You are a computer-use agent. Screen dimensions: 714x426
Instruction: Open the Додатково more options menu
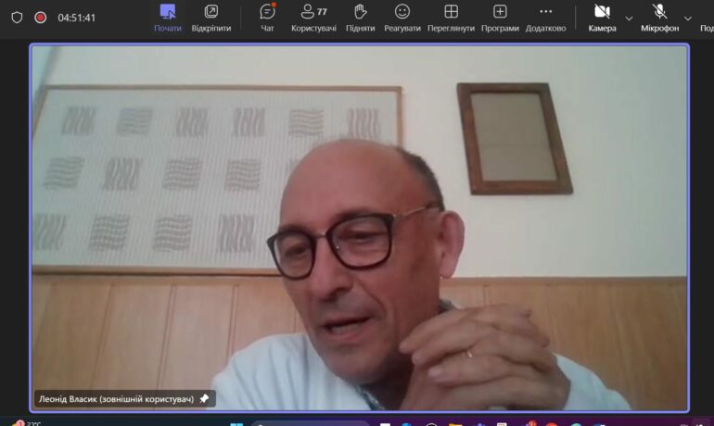click(545, 17)
